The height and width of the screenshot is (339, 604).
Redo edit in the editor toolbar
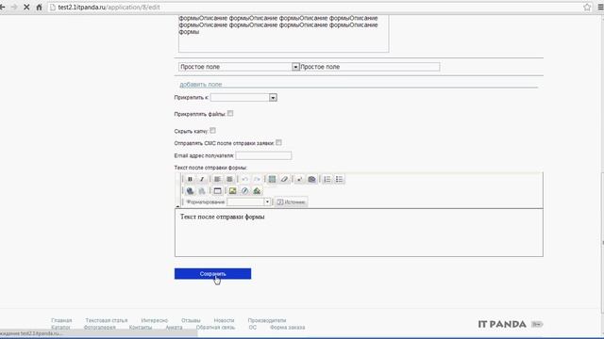[257, 179]
